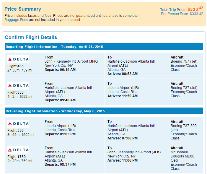Click the Delta logo for Flight 465
This screenshot has width=207, height=174.
coord(18,59)
